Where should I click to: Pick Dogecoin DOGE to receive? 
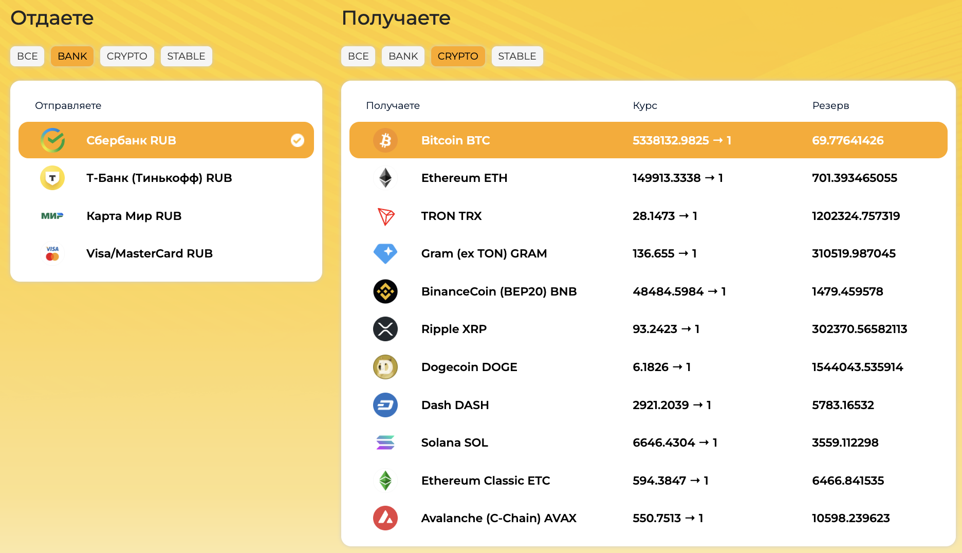coord(649,367)
